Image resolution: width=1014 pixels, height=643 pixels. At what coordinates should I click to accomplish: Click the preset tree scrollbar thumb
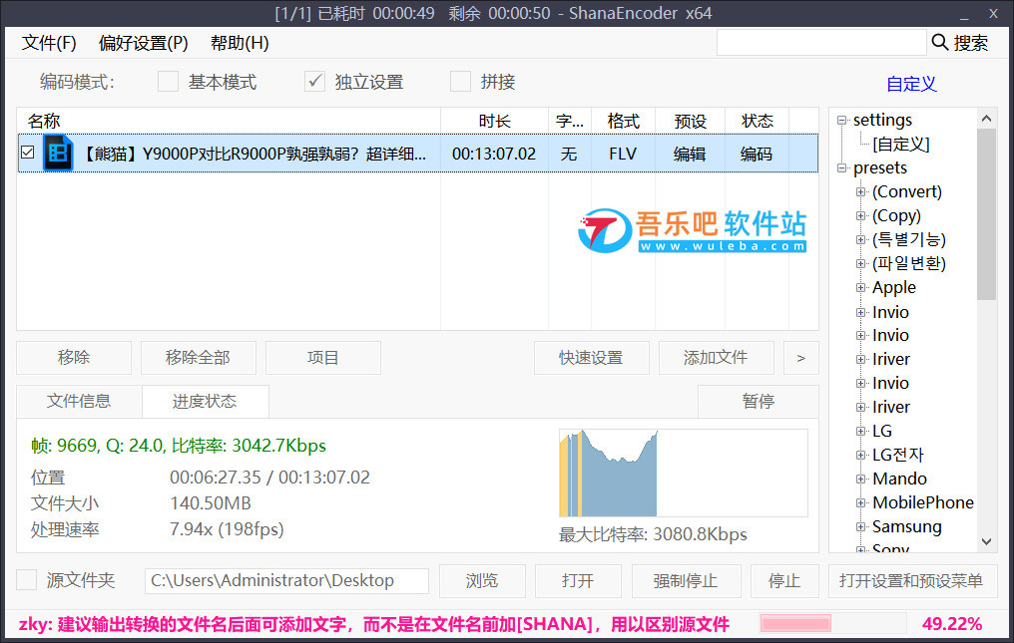(986, 214)
